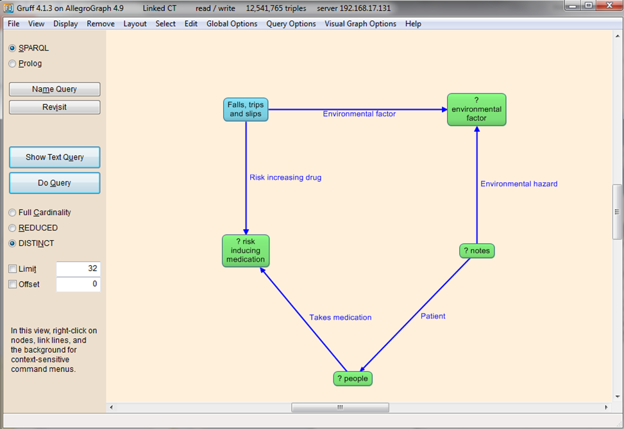Toggle the Offset checkbox
This screenshot has height=429, width=624.
(x=13, y=284)
